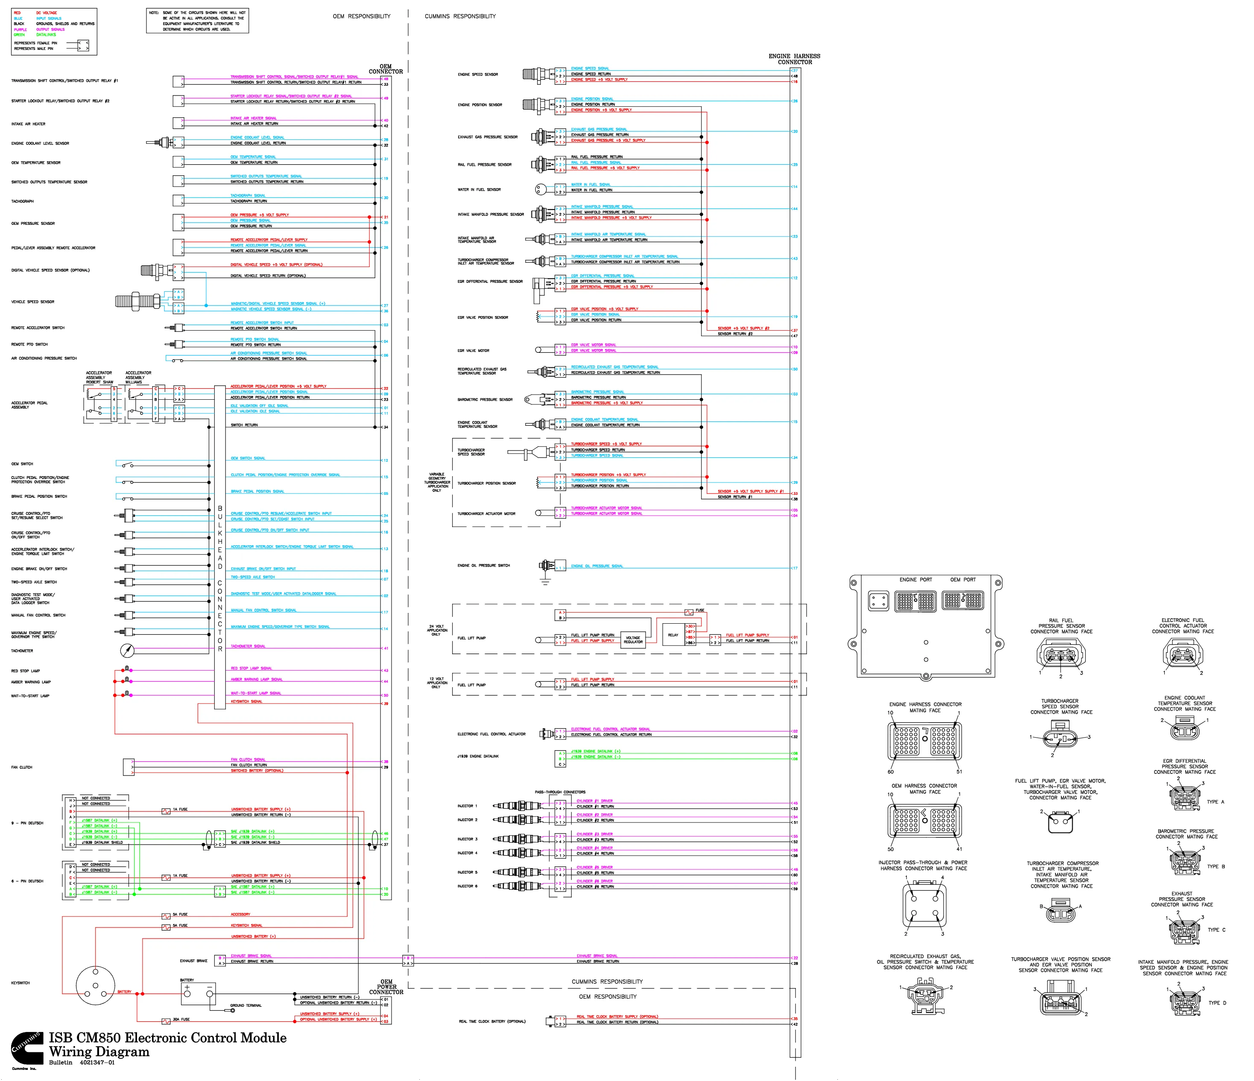Image resolution: width=1254 pixels, height=1081 pixels.
Task: Select the 'J1939 ENGINE DATALINK' label
Action: (x=478, y=756)
